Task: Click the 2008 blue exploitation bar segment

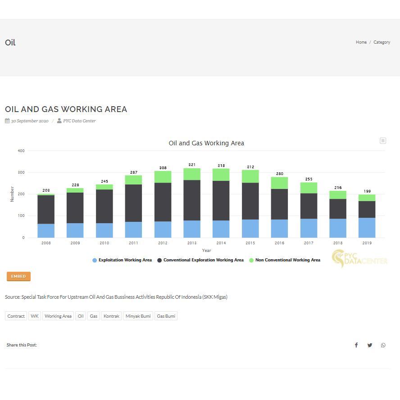Action: (x=46, y=231)
